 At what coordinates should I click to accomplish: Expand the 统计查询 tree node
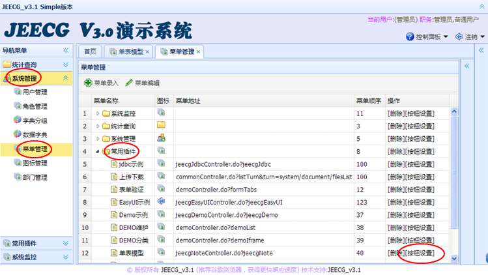point(98,126)
